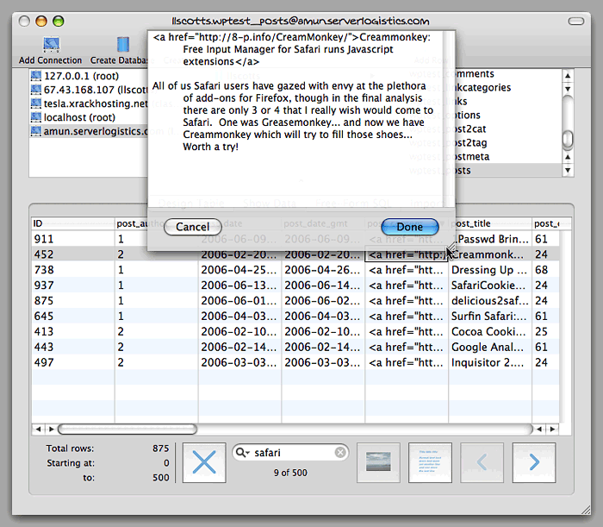Click the horizontal scrollbar thumb of data table
This screenshot has width=603, height=527.
127,429
